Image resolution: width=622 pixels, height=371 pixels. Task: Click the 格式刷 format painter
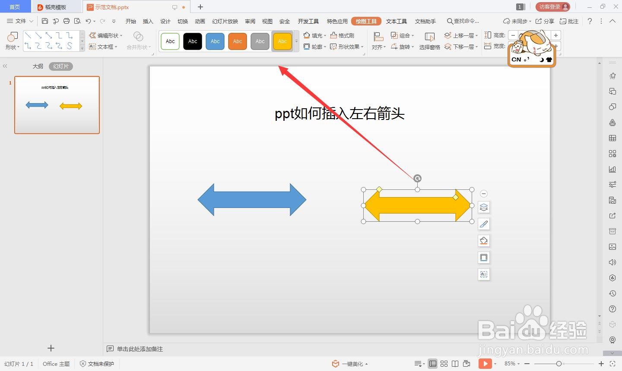(342, 35)
